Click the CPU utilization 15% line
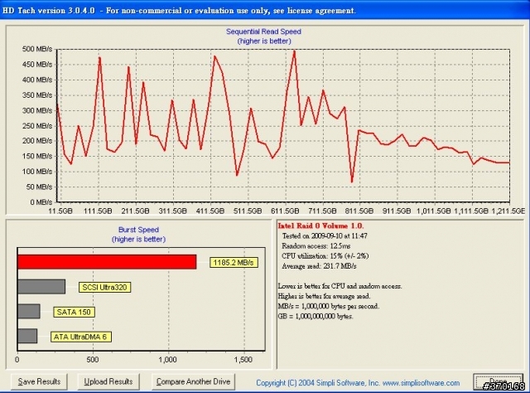This screenshot has height=393, width=530. (325, 256)
